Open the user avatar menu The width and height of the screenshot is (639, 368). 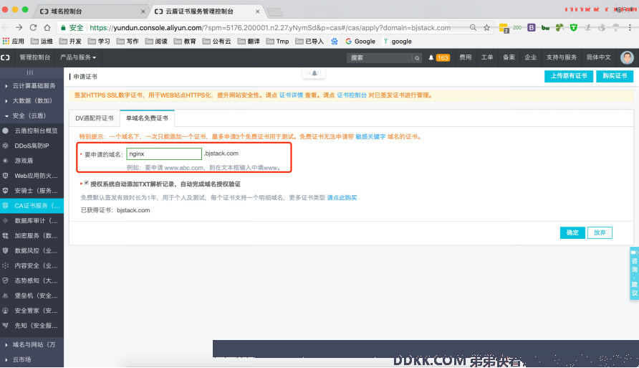pos(627,57)
